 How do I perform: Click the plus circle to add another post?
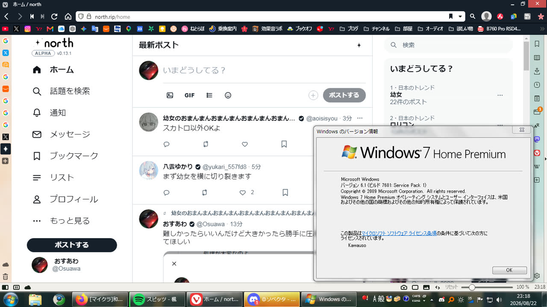click(313, 95)
